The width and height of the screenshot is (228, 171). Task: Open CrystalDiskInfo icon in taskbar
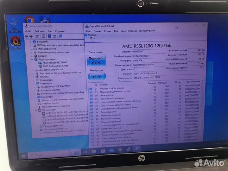tap(137, 149)
